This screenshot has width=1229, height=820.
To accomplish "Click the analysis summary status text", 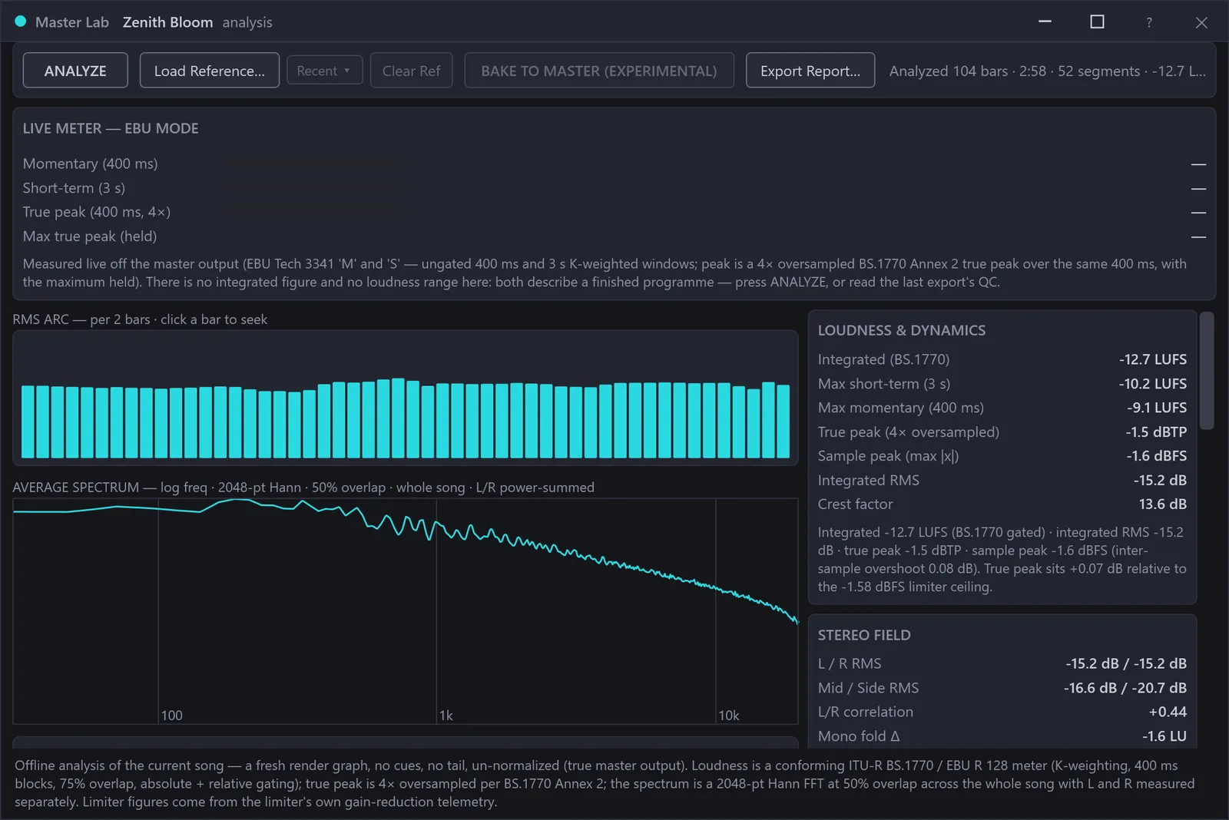I will [1047, 71].
